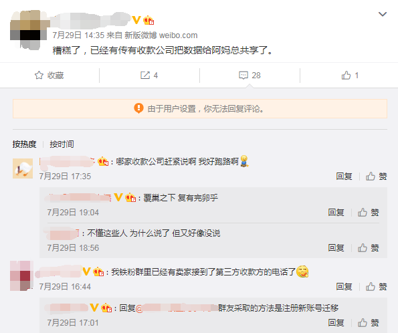Like the 17:01 reply thumbs-up
This screenshot has width=398, height=333.
click(362, 322)
